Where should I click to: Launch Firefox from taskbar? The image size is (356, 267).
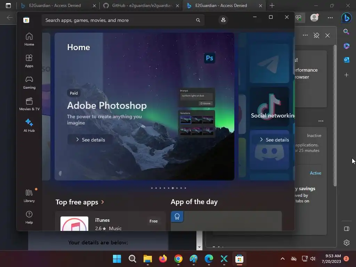[x=163, y=259]
